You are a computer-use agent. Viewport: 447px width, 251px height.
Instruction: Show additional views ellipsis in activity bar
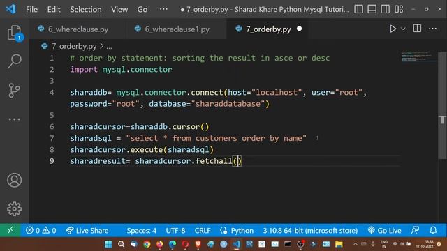coord(14,119)
